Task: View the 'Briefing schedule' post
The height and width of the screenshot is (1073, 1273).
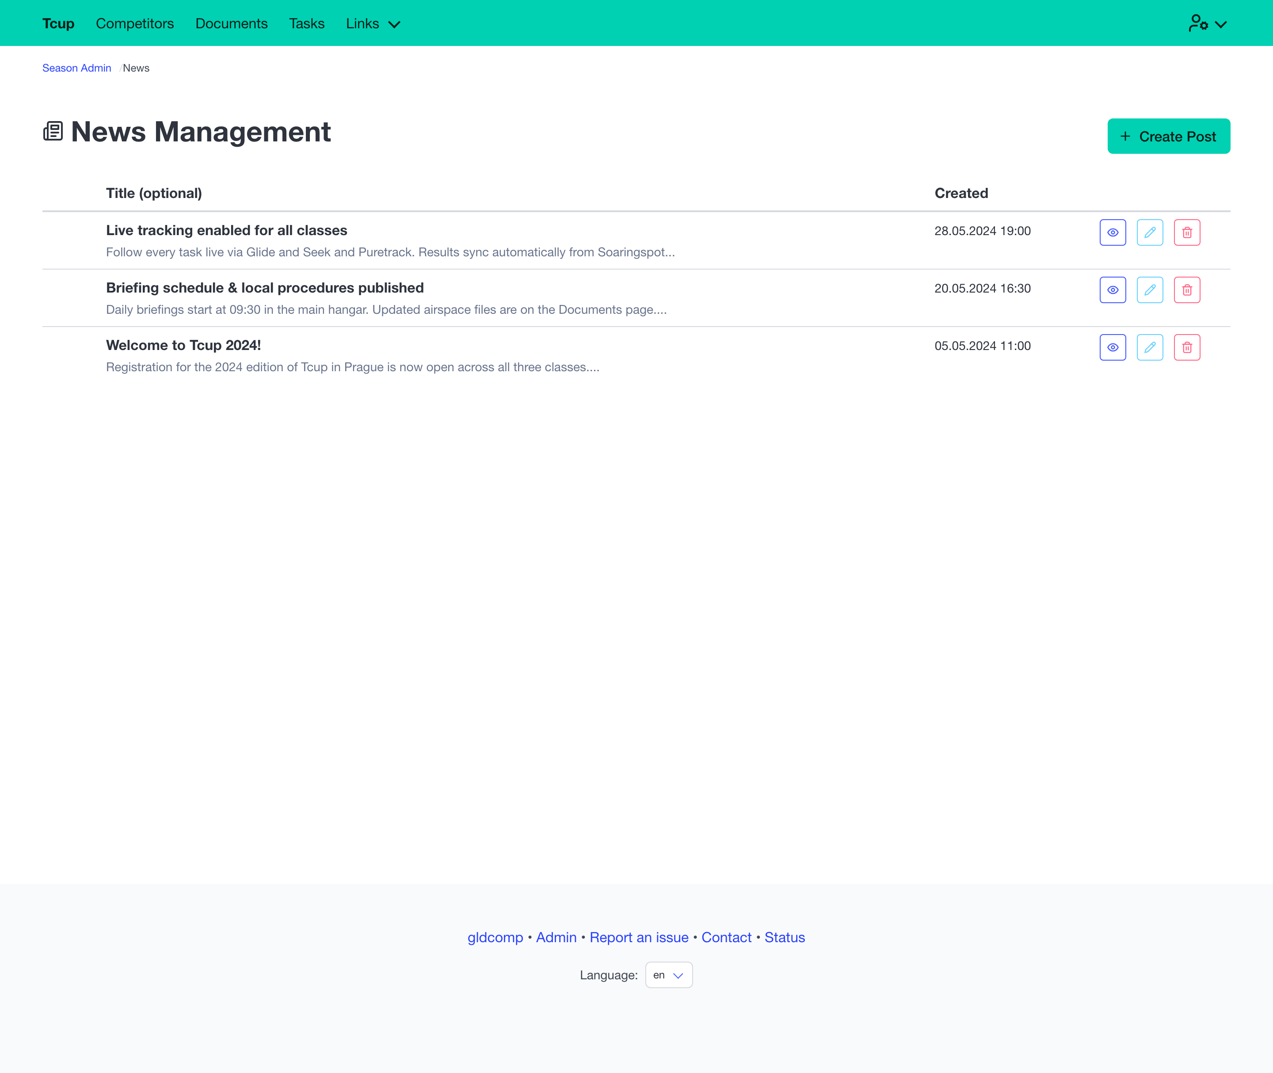Action: tap(1113, 289)
